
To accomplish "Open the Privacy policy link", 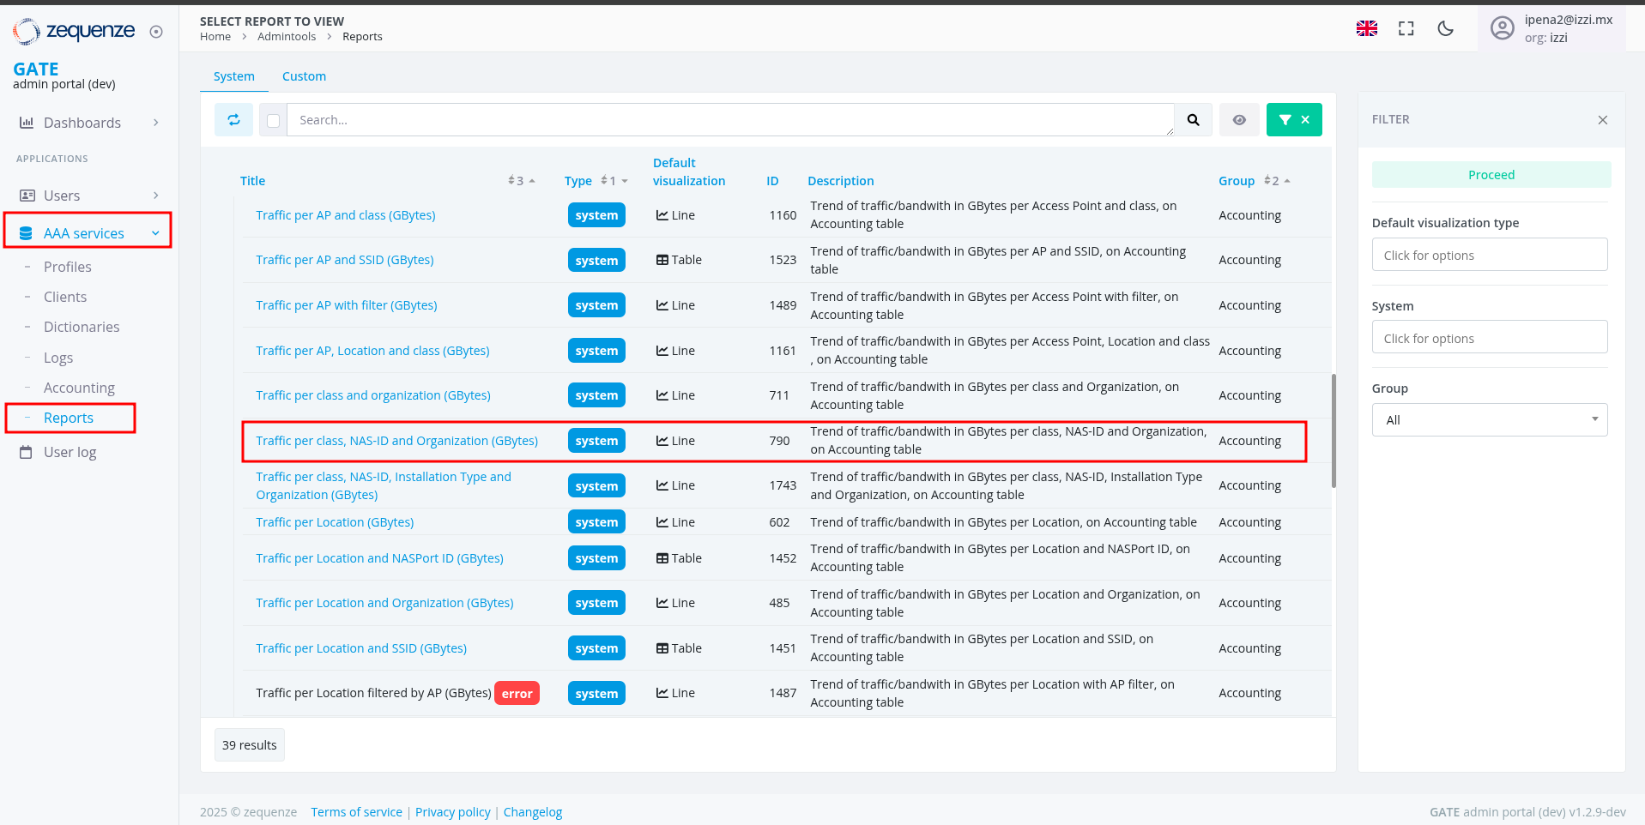I will coord(453,812).
